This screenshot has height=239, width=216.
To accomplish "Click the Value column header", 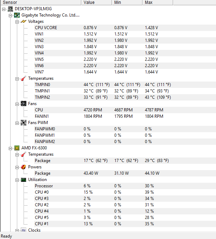I will pyautogui.click(x=96, y=2).
